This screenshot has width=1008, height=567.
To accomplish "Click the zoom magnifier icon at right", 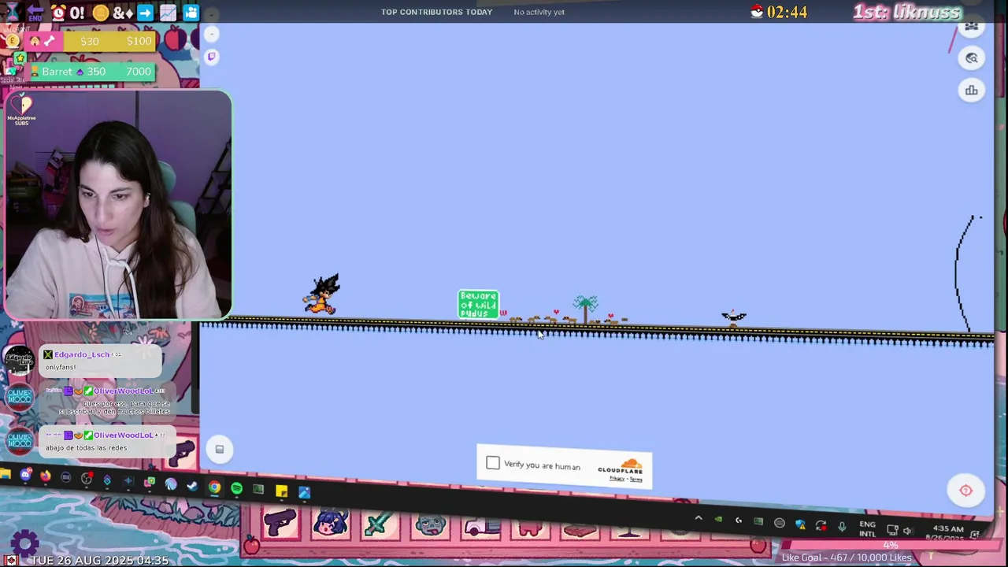I will tap(971, 58).
